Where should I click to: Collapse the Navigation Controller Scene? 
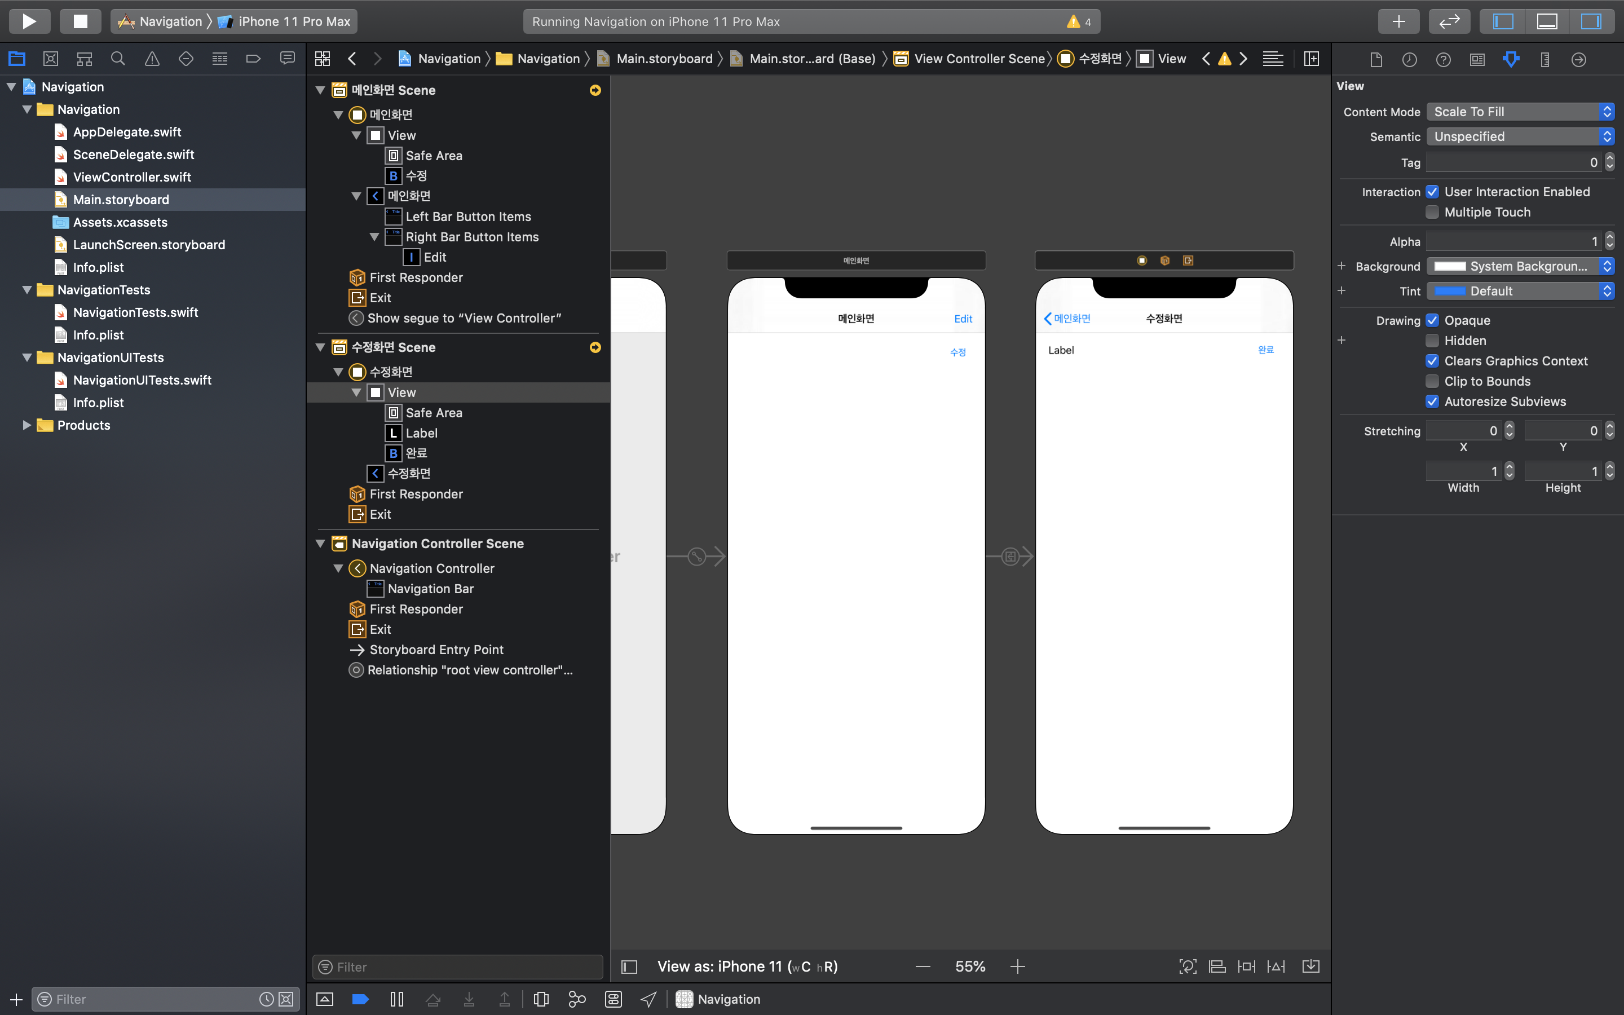tap(321, 544)
